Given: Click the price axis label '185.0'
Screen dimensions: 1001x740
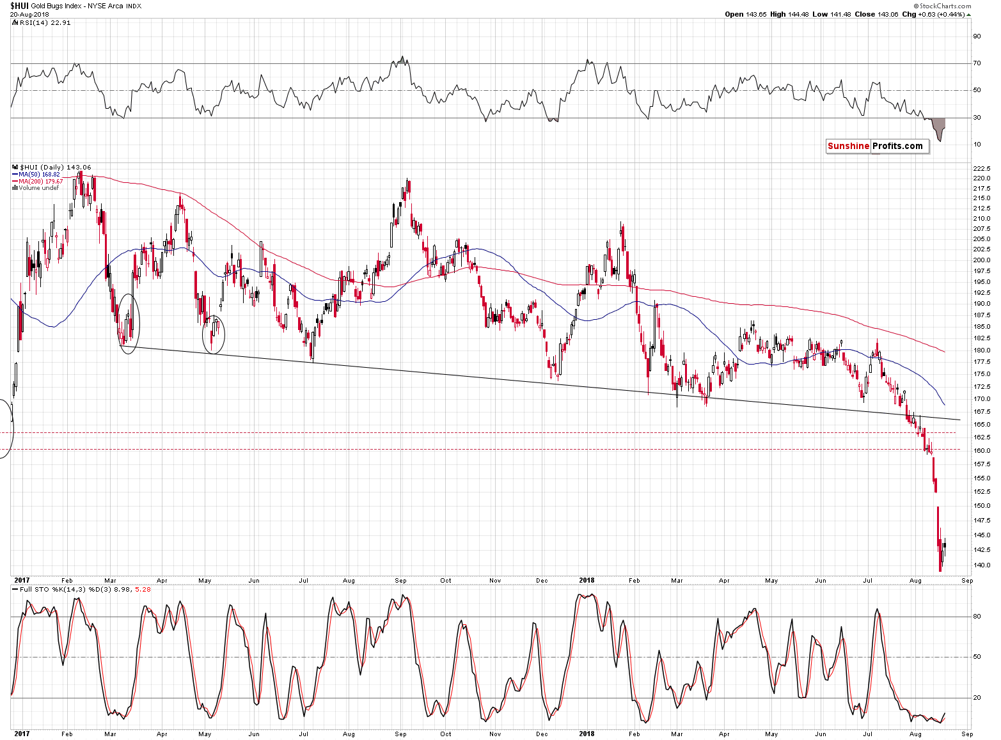Looking at the screenshot, I should coord(982,327).
